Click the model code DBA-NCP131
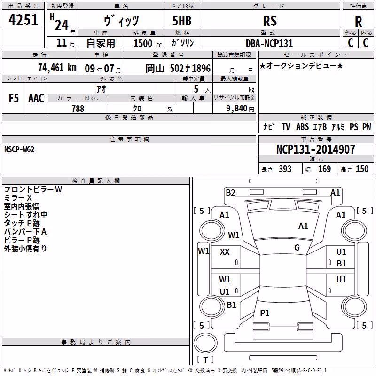The width and height of the screenshot is (376, 376). pyautogui.click(x=269, y=43)
